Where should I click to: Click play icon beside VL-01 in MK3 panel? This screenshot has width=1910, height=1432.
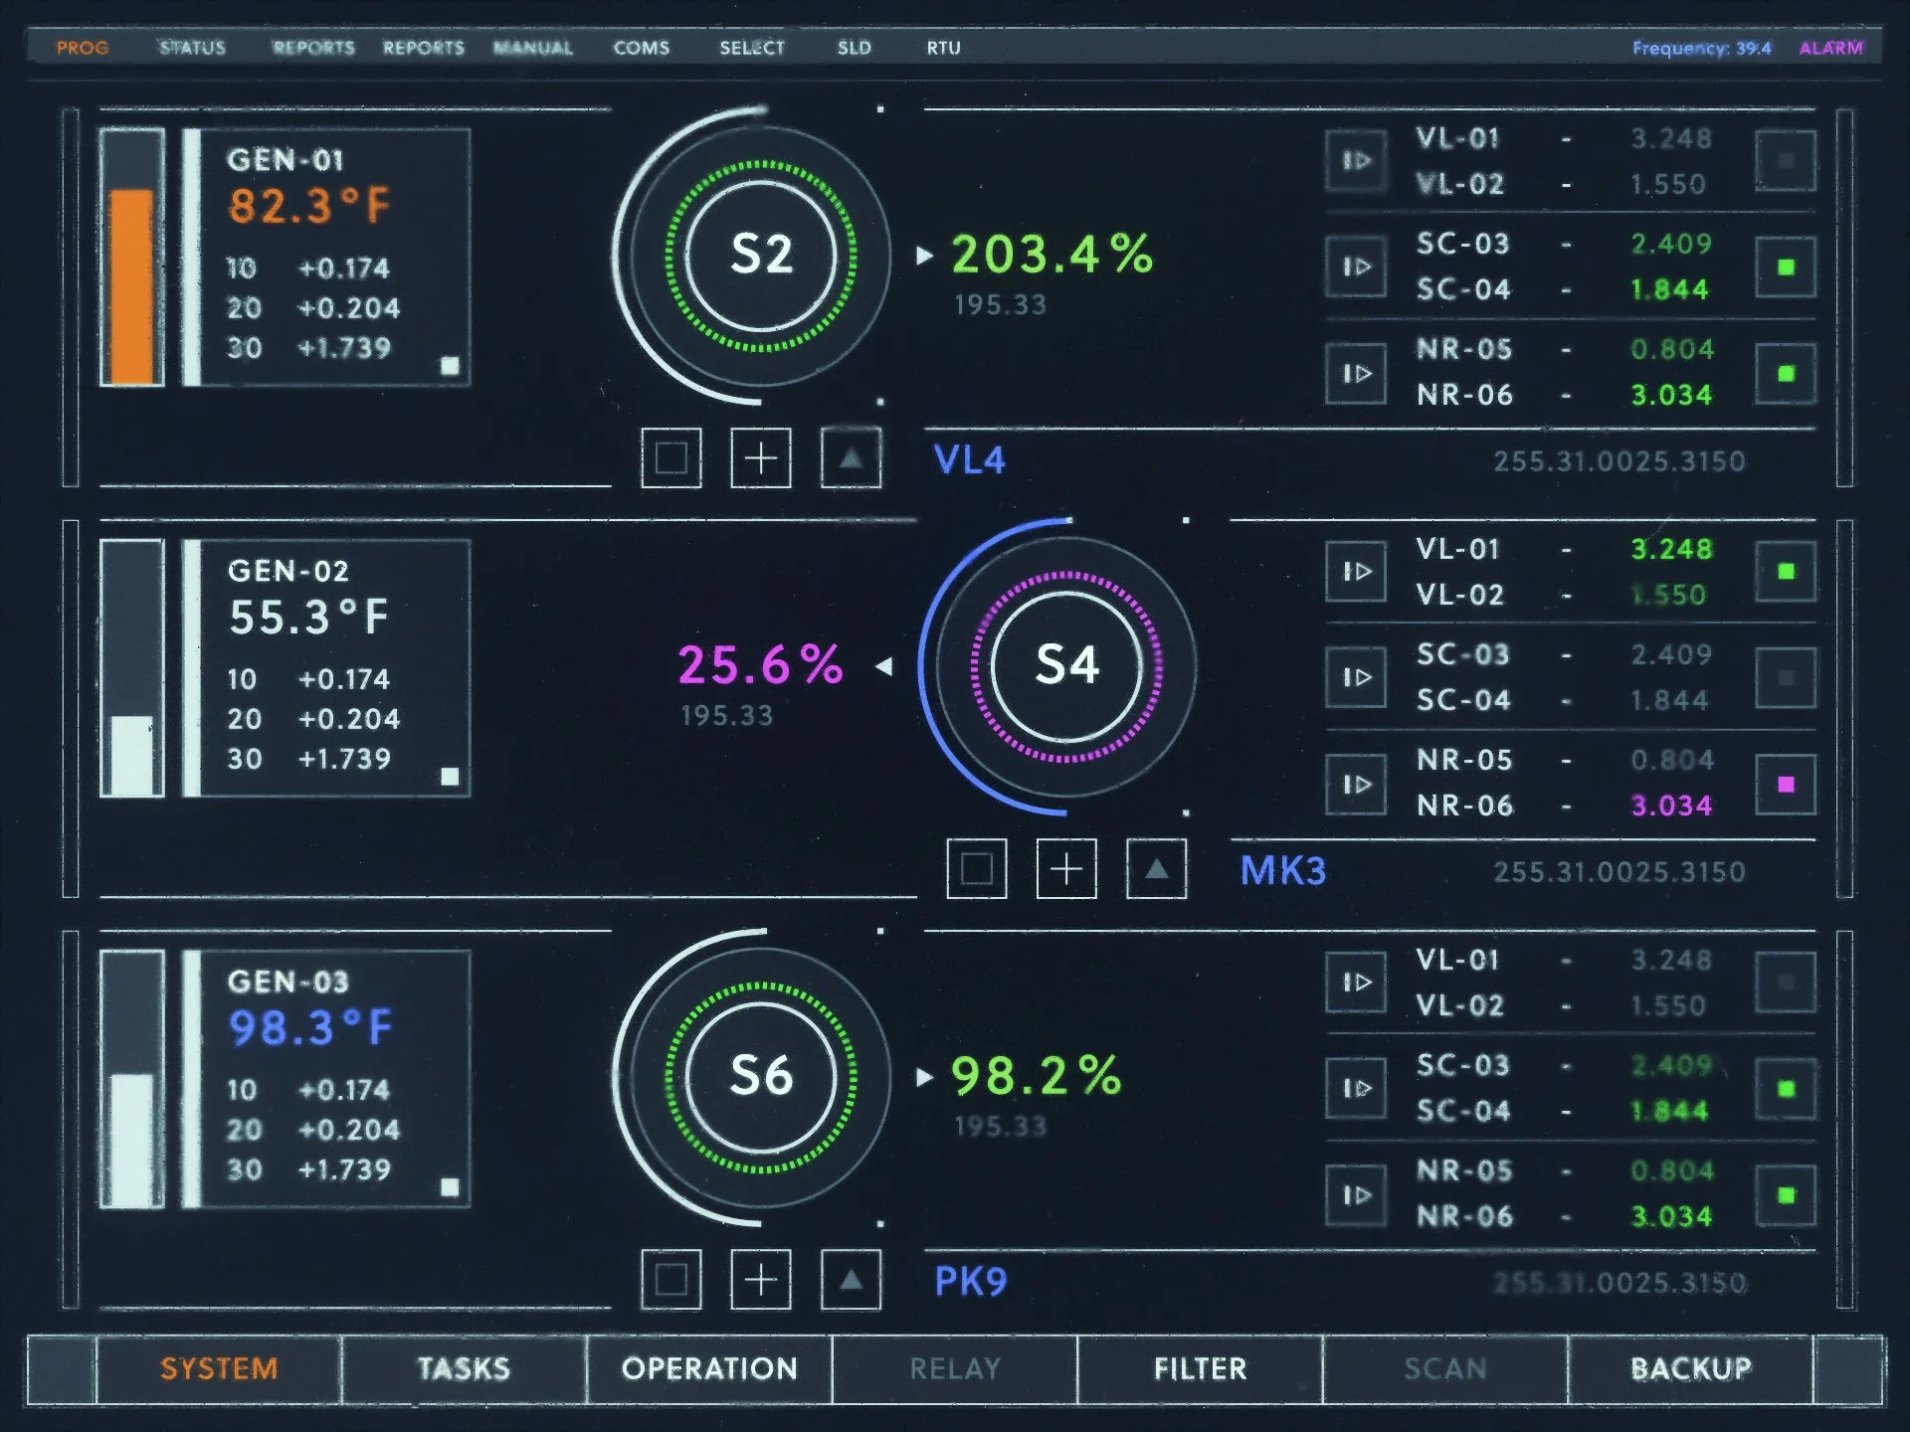[1356, 571]
